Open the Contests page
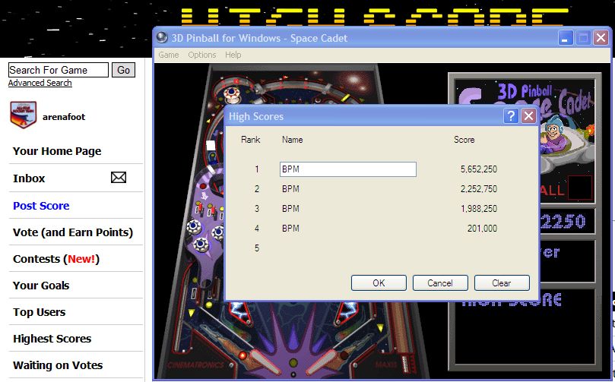Viewport: 615px width, 382px height. tap(56, 259)
